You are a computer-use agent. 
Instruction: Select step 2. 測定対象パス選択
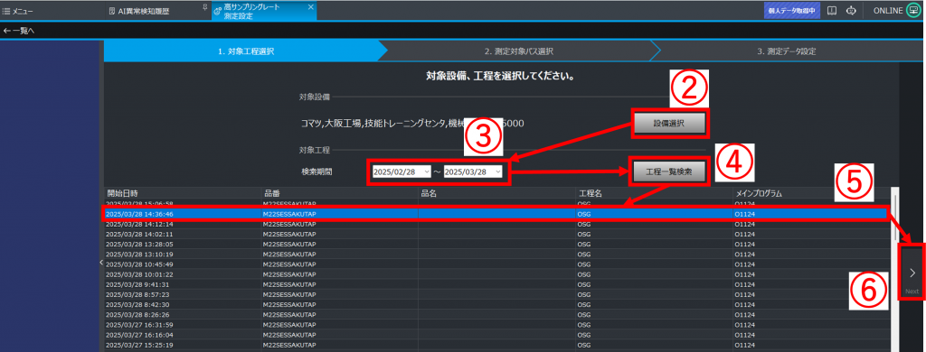tap(518, 51)
